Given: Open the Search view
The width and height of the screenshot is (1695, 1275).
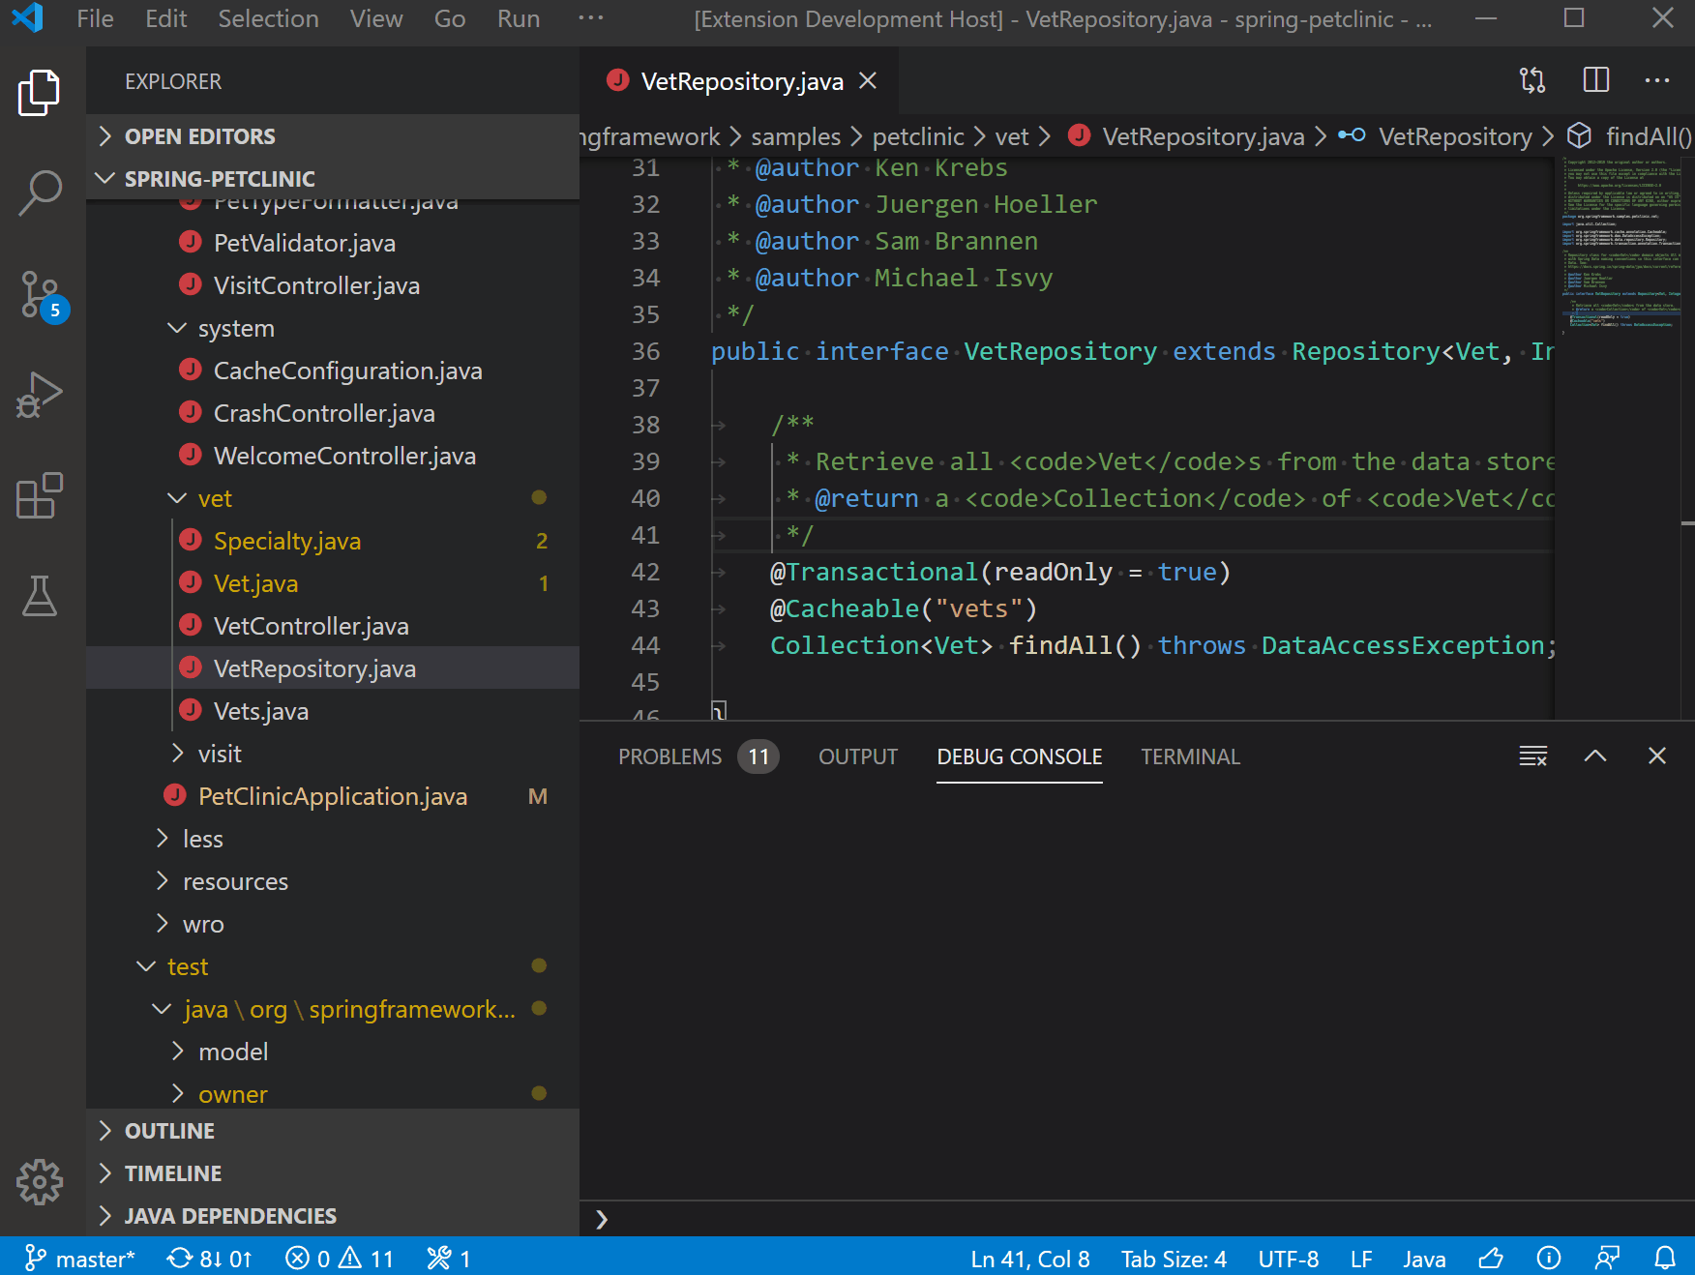Looking at the screenshot, I should coord(39,193).
